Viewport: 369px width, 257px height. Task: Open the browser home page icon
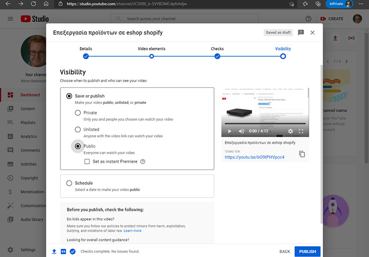(x=46, y=4)
